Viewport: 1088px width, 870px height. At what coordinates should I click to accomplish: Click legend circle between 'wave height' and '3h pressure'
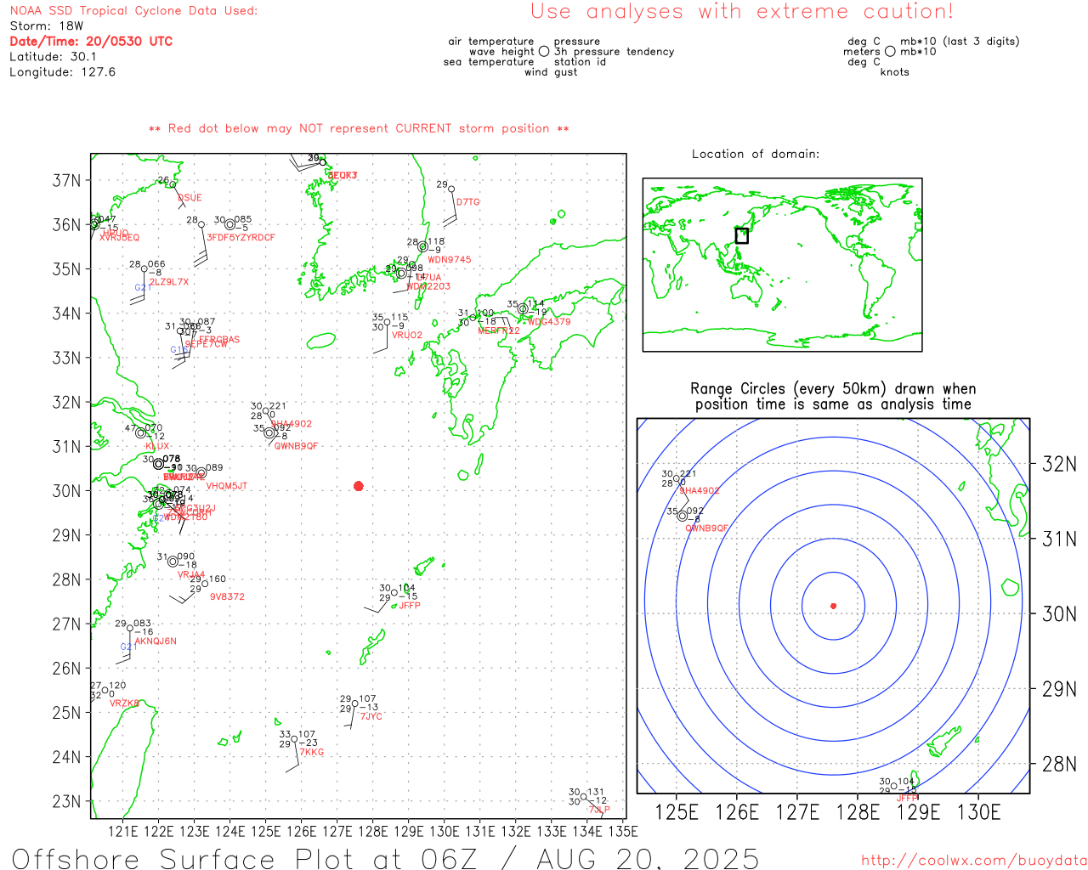544,52
